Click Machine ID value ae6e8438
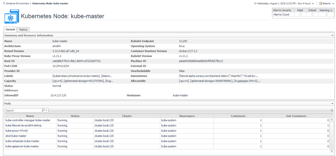Viewport: 336px width, 156px height. click(x=201, y=61)
